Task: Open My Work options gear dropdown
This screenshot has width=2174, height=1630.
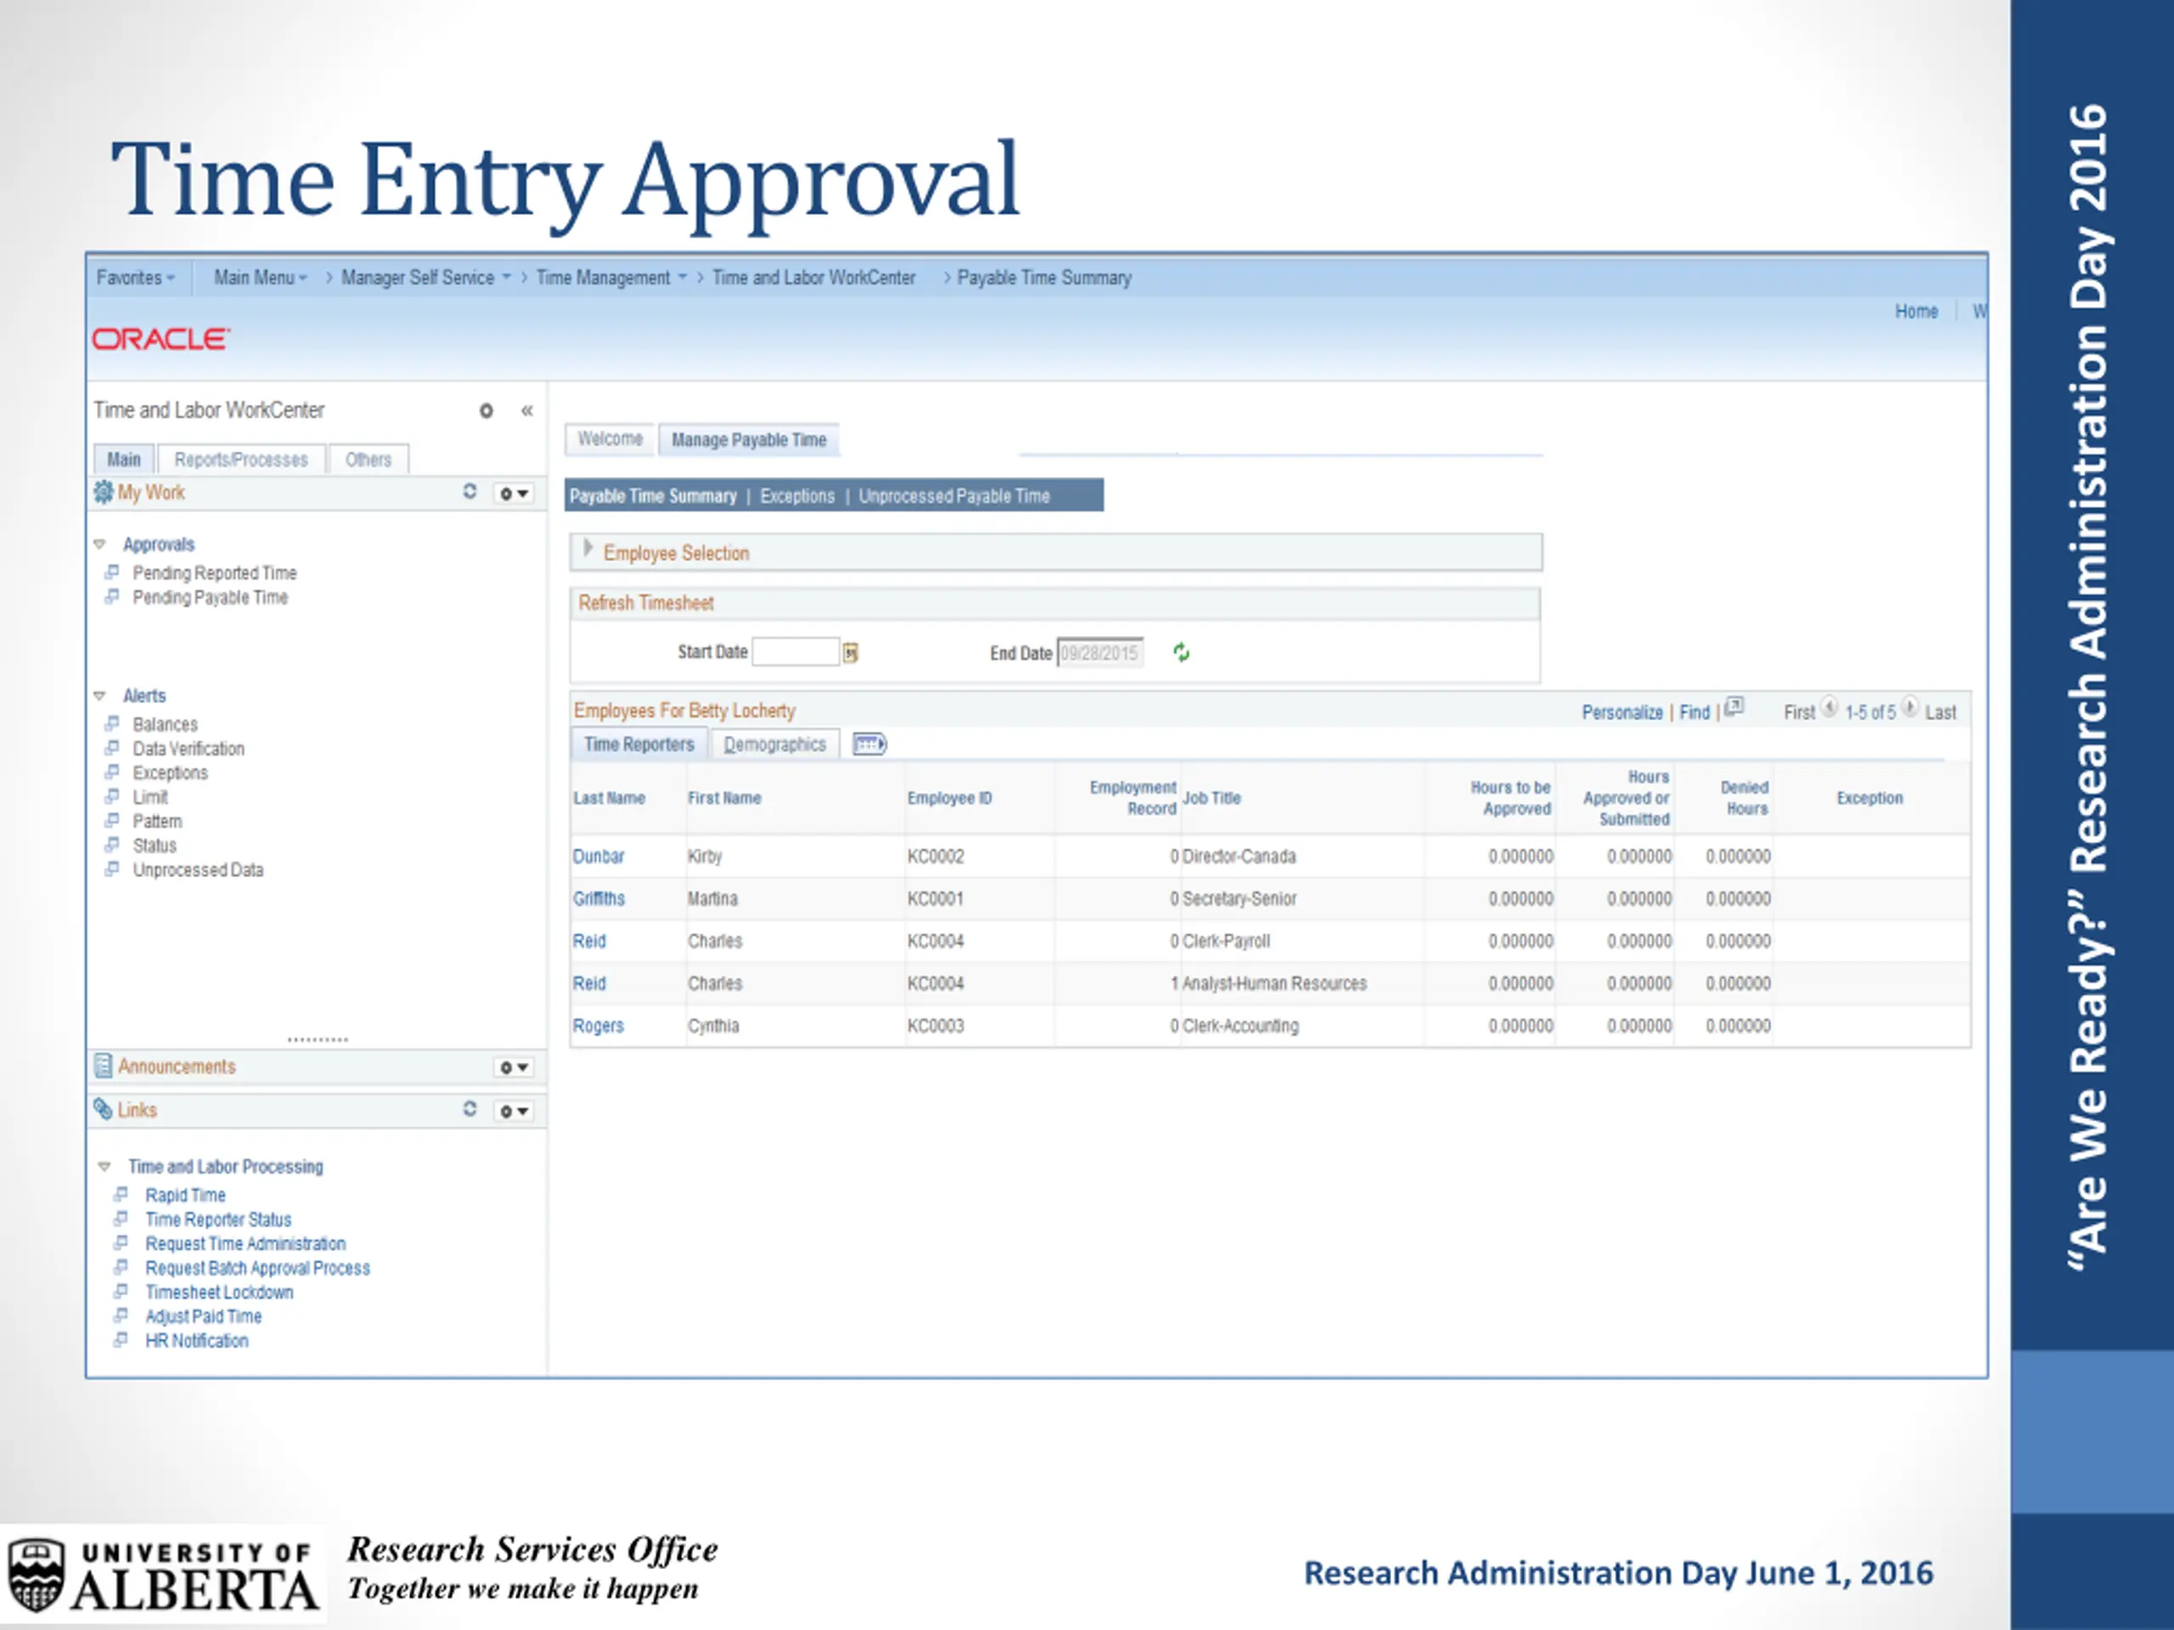Action: click(x=513, y=493)
